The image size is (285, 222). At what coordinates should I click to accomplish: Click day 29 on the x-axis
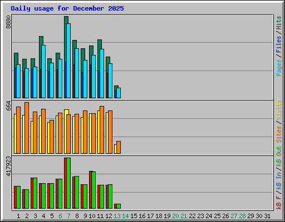[x=250, y=216]
